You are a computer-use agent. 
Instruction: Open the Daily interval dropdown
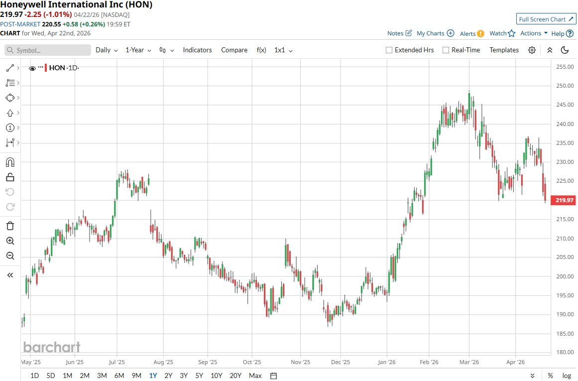107,50
